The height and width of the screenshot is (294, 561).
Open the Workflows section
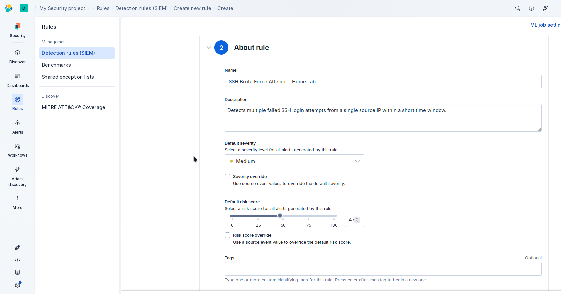pos(17,147)
